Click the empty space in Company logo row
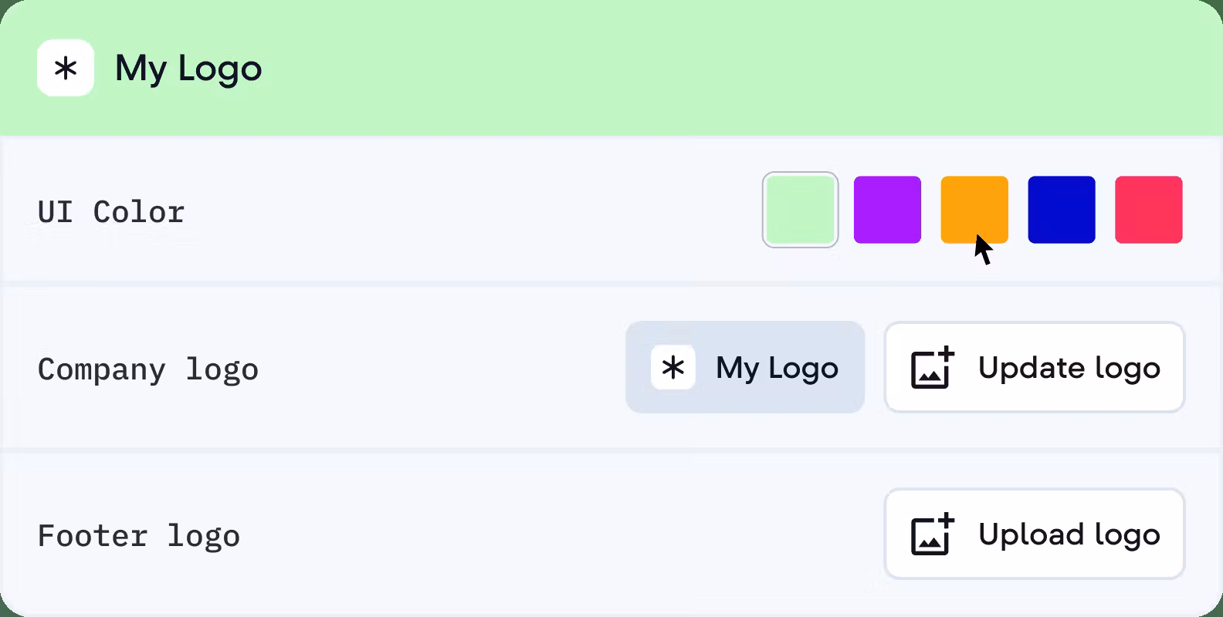The height and width of the screenshot is (617, 1223). [440, 369]
